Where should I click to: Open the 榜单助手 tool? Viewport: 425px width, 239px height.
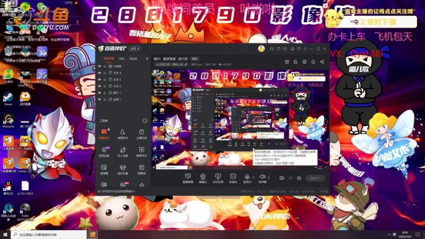click(141, 152)
